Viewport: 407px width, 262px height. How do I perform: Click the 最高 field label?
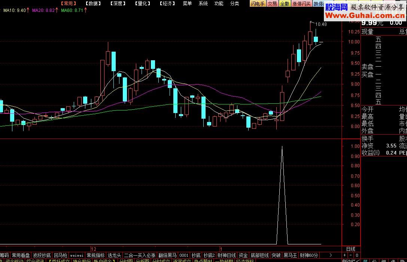[x=368, y=116]
